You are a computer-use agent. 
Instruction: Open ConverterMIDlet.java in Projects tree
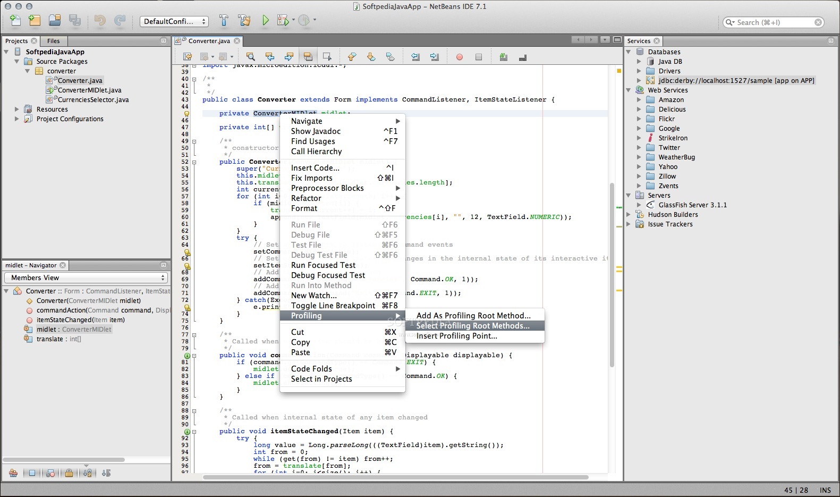(x=89, y=90)
